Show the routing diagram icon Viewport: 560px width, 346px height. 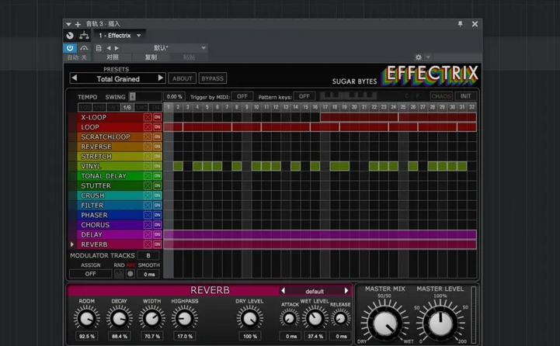point(84,36)
